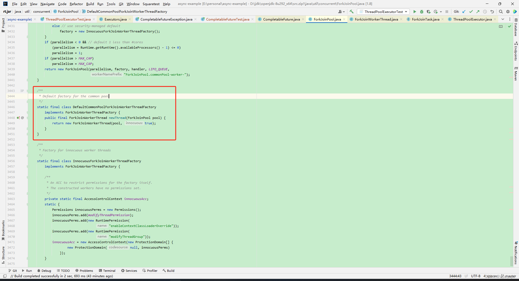
Task: Click the implements gutter icon on line 3448
Action: click(18, 118)
